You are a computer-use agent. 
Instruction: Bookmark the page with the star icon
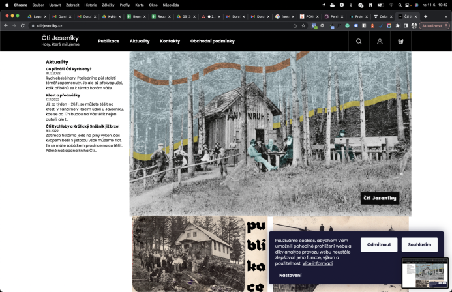(303, 25)
